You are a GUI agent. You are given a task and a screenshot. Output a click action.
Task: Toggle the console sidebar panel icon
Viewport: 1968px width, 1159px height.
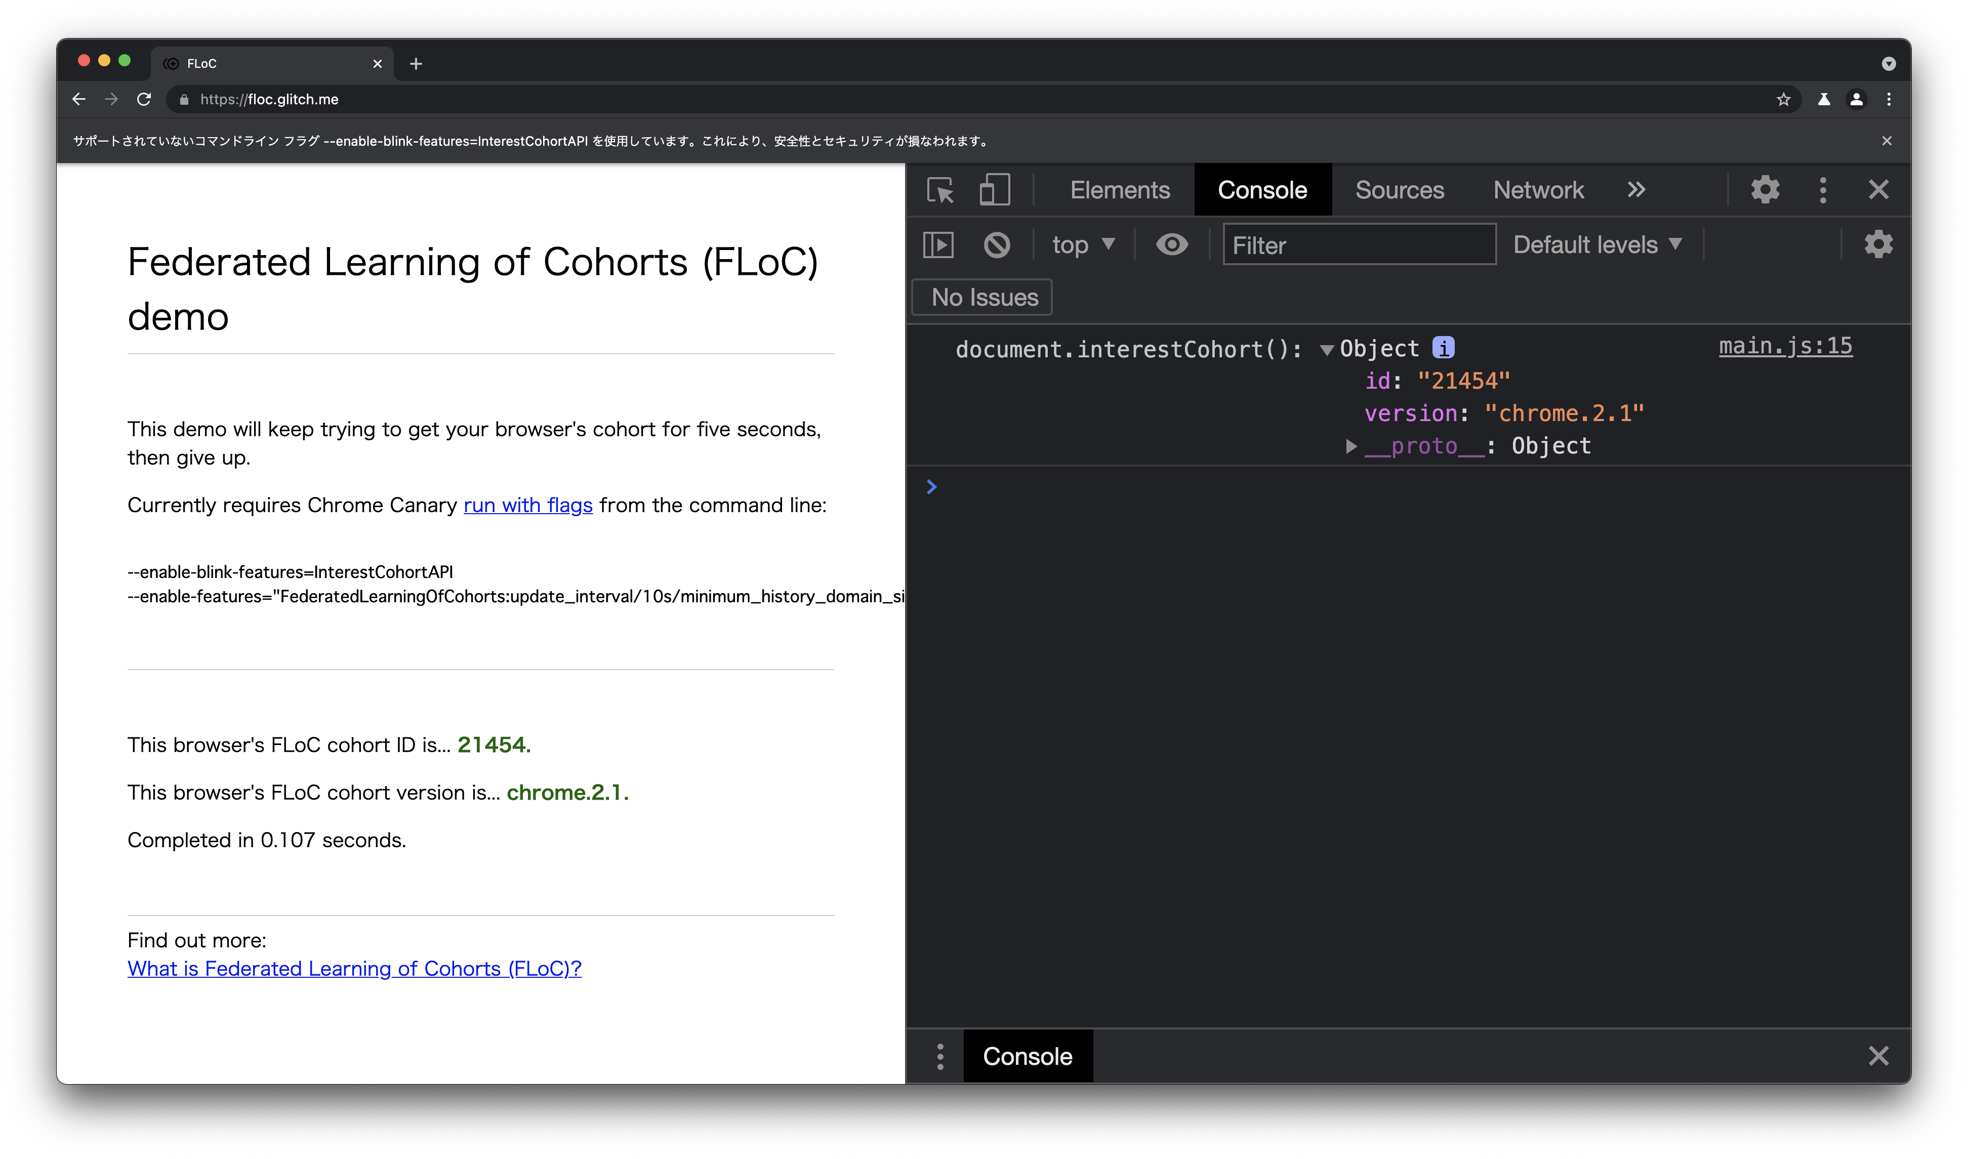point(938,245)
